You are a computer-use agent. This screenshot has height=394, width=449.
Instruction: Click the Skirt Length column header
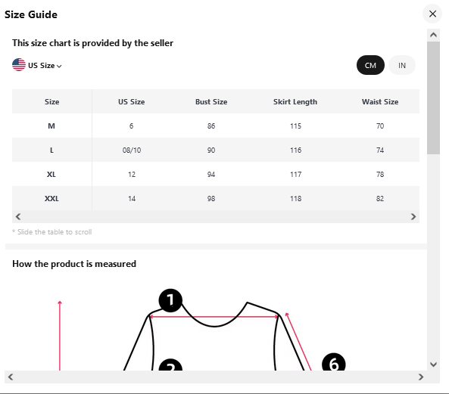pyautogui.click(x=295, y=102)
